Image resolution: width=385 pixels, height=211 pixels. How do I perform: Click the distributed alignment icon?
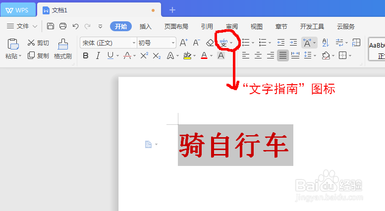pyautogui.click(x=295, y=55)
